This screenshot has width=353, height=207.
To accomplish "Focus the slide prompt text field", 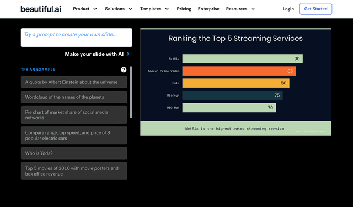I will pos(76,38).
